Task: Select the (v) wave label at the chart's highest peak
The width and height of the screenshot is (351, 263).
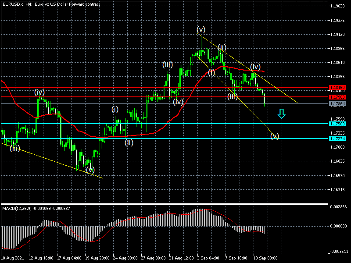Action: click(x=201, y=29)
